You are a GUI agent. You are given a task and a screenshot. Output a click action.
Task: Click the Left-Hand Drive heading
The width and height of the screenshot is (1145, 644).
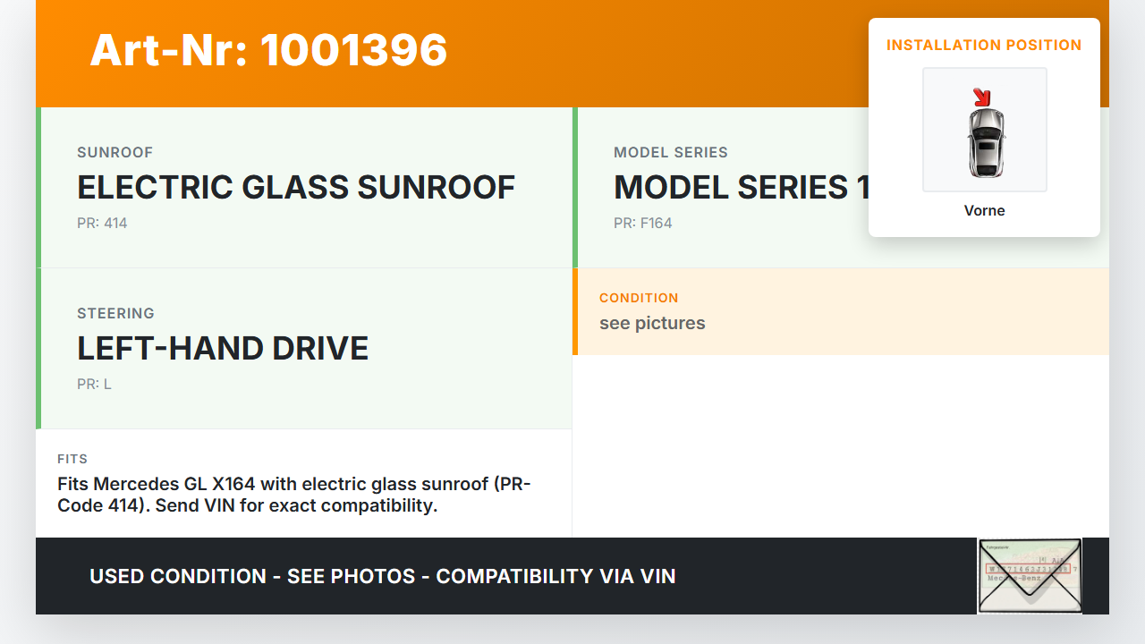point(223,349)
